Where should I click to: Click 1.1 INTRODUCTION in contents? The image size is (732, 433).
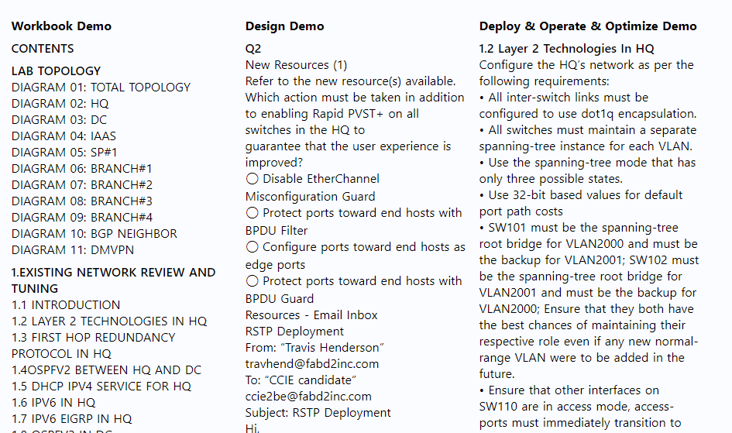66,305
